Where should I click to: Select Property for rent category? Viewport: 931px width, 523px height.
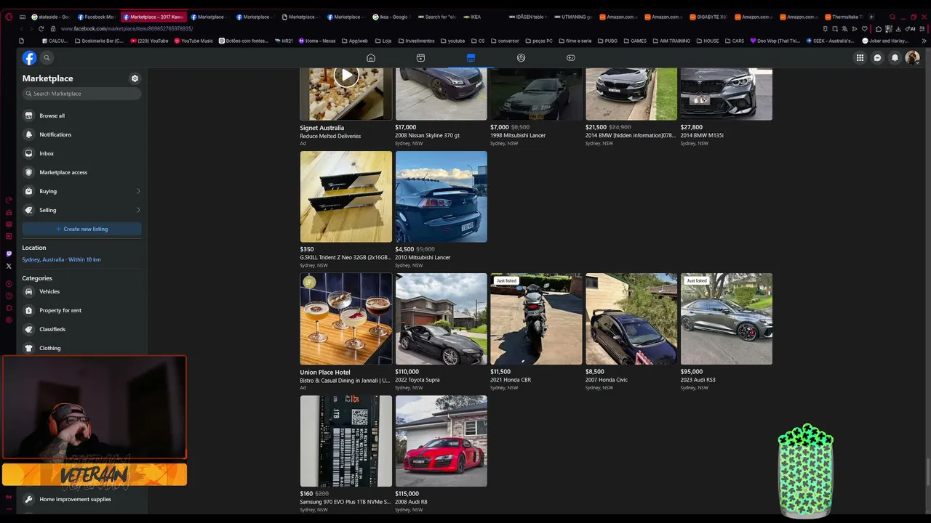point(81,310)
